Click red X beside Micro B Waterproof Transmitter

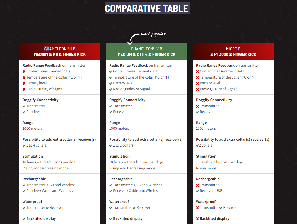pos(198,208)
